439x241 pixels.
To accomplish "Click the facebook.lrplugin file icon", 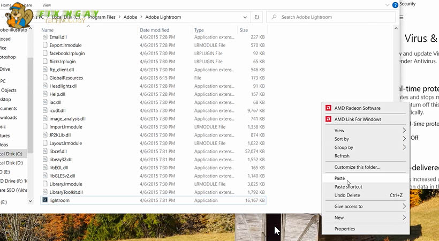I will (45, 53).
